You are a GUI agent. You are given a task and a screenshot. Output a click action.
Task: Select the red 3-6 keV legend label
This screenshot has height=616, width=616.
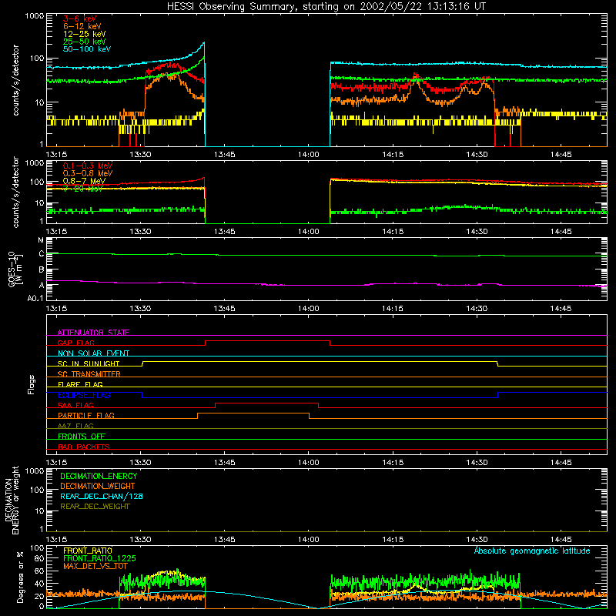coord(79,18)
